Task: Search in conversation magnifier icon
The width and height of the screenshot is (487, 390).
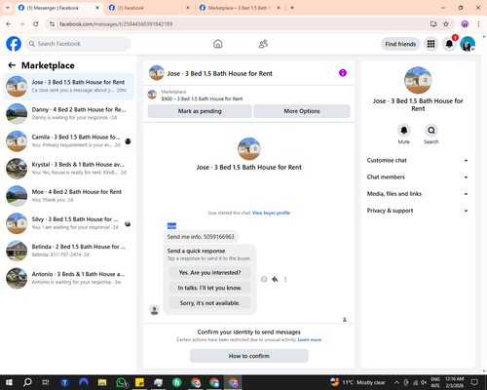Action: [431, 131]
